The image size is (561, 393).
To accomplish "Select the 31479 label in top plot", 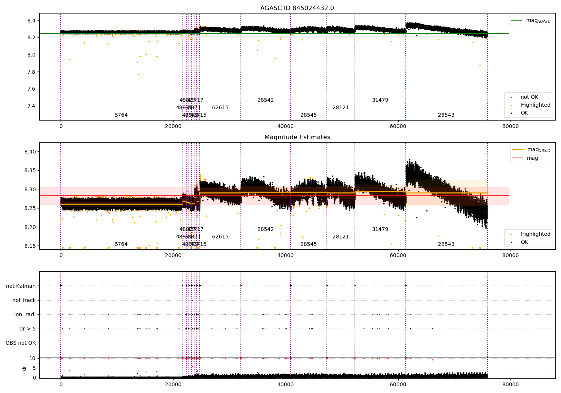I will 380,100.
